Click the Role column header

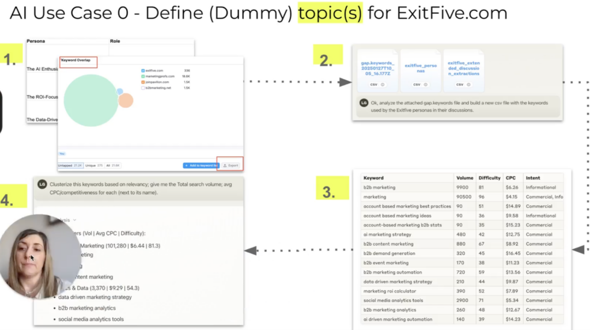(115, 41)
